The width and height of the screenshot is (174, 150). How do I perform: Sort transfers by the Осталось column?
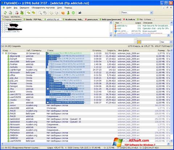[x=96, y=50]
